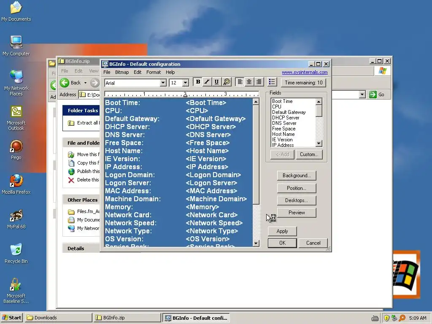Screen dimensions: 432x324
Task: Click the Custom... button
Action: click(x=309, y=154)
